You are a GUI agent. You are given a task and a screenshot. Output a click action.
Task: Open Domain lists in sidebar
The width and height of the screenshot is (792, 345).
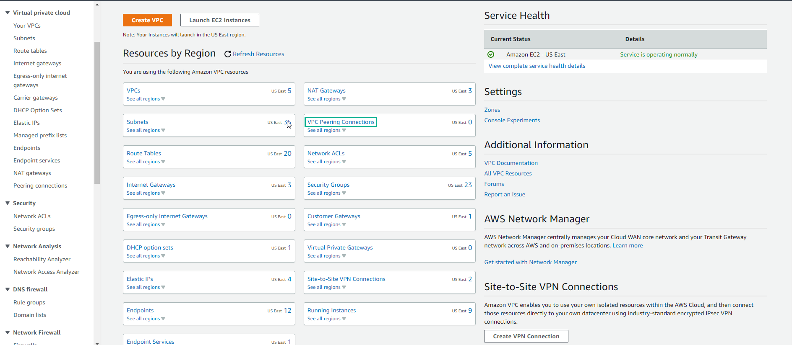pos(30,315)
